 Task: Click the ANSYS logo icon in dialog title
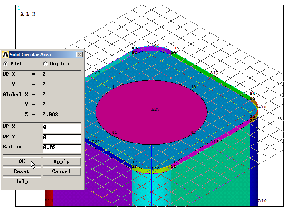click(x=5, y=55)
